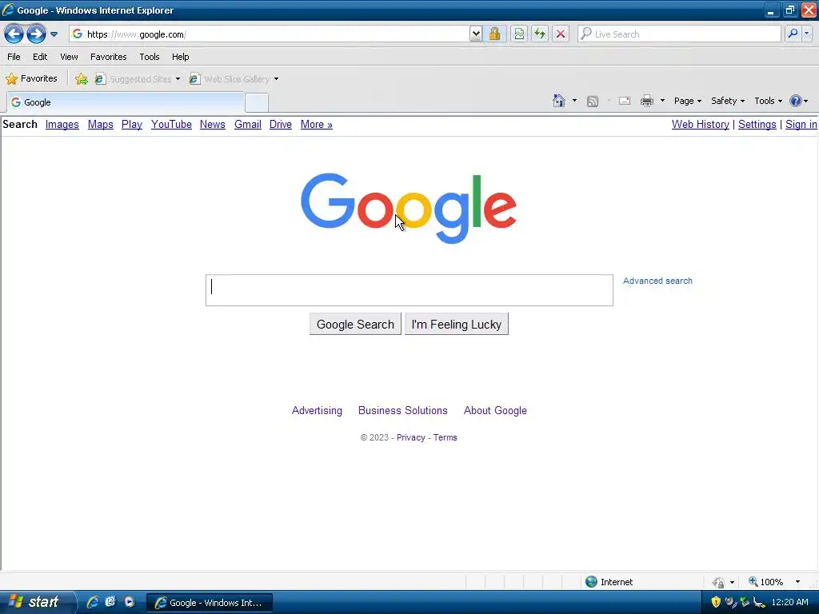Open the Maps link
819x614 pixels.
100,124
